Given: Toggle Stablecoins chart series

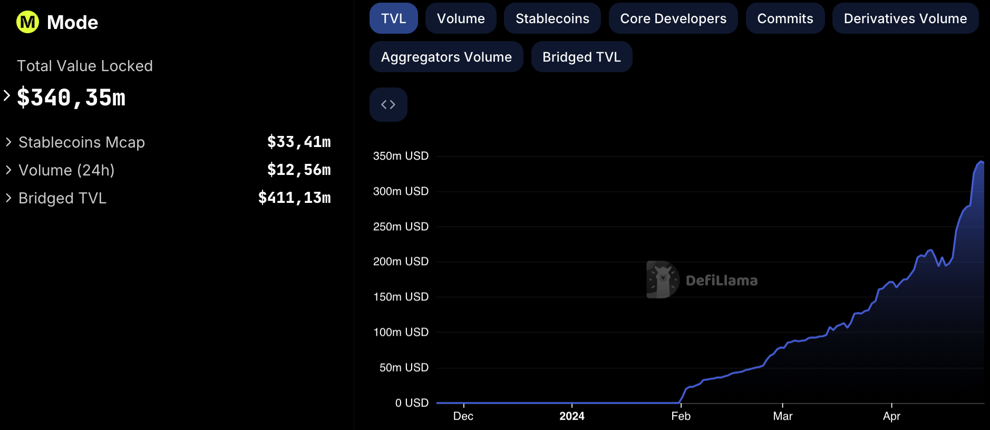Looking at the screenshot, I should pyautogui.click(x=552, y=18).
